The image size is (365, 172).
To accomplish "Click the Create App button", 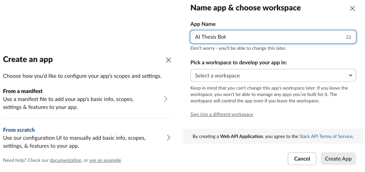I will [338, 159].
